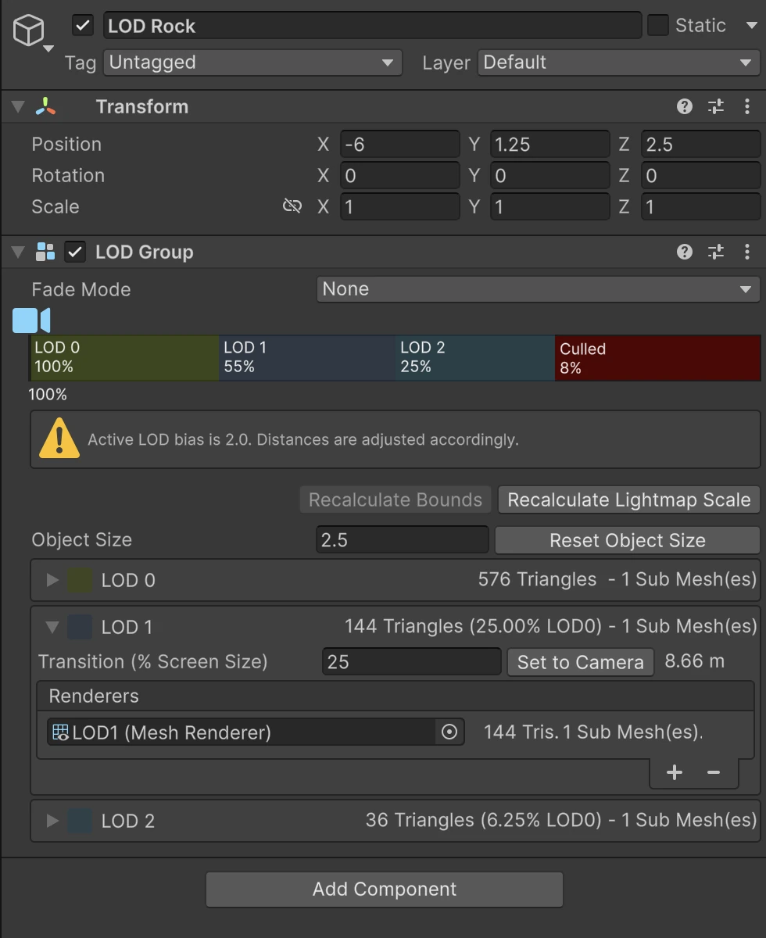Click the LOD bias warning icon
Image resolution: width=766 pixels, height=938 pixels.
pyautogui.click(x=59, y=439)
